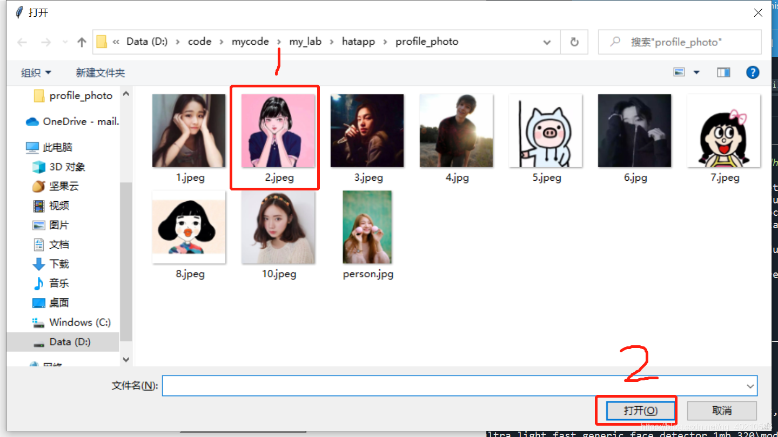Screen dimensions: 778x437
Task: Select Data (D:) drive in the sidebar
Action: (x=62, y=342)
